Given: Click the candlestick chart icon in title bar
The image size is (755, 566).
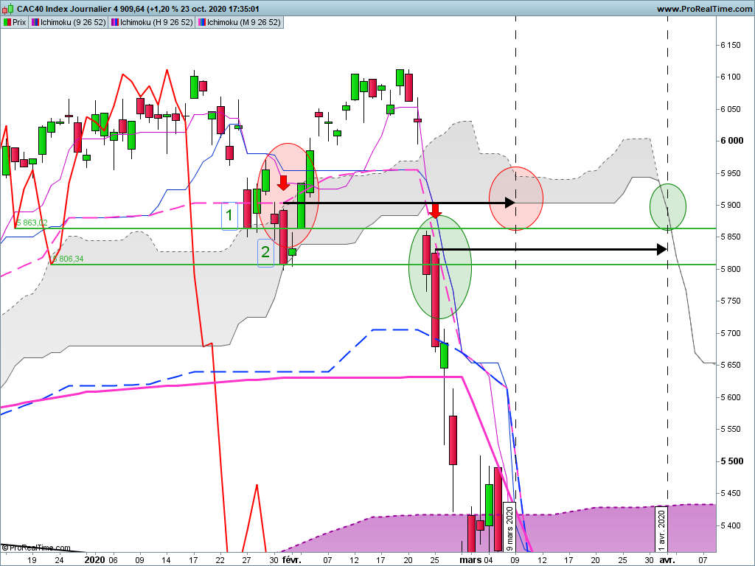Looking at the screenshot, I should [x=7, y=8].
